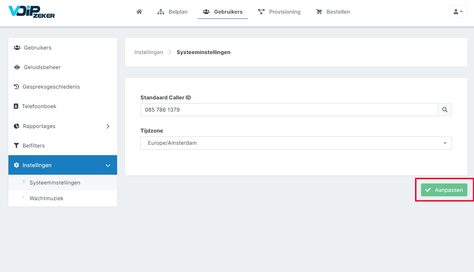Image resolution: width=474 pixels, height=272 pixels.
Task: Click the Telefoonboek address book icon
Action: (x=16, y=106)
